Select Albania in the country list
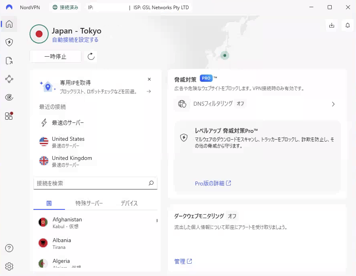Screen dimensions: 356x276 click(x=62, y=243)
